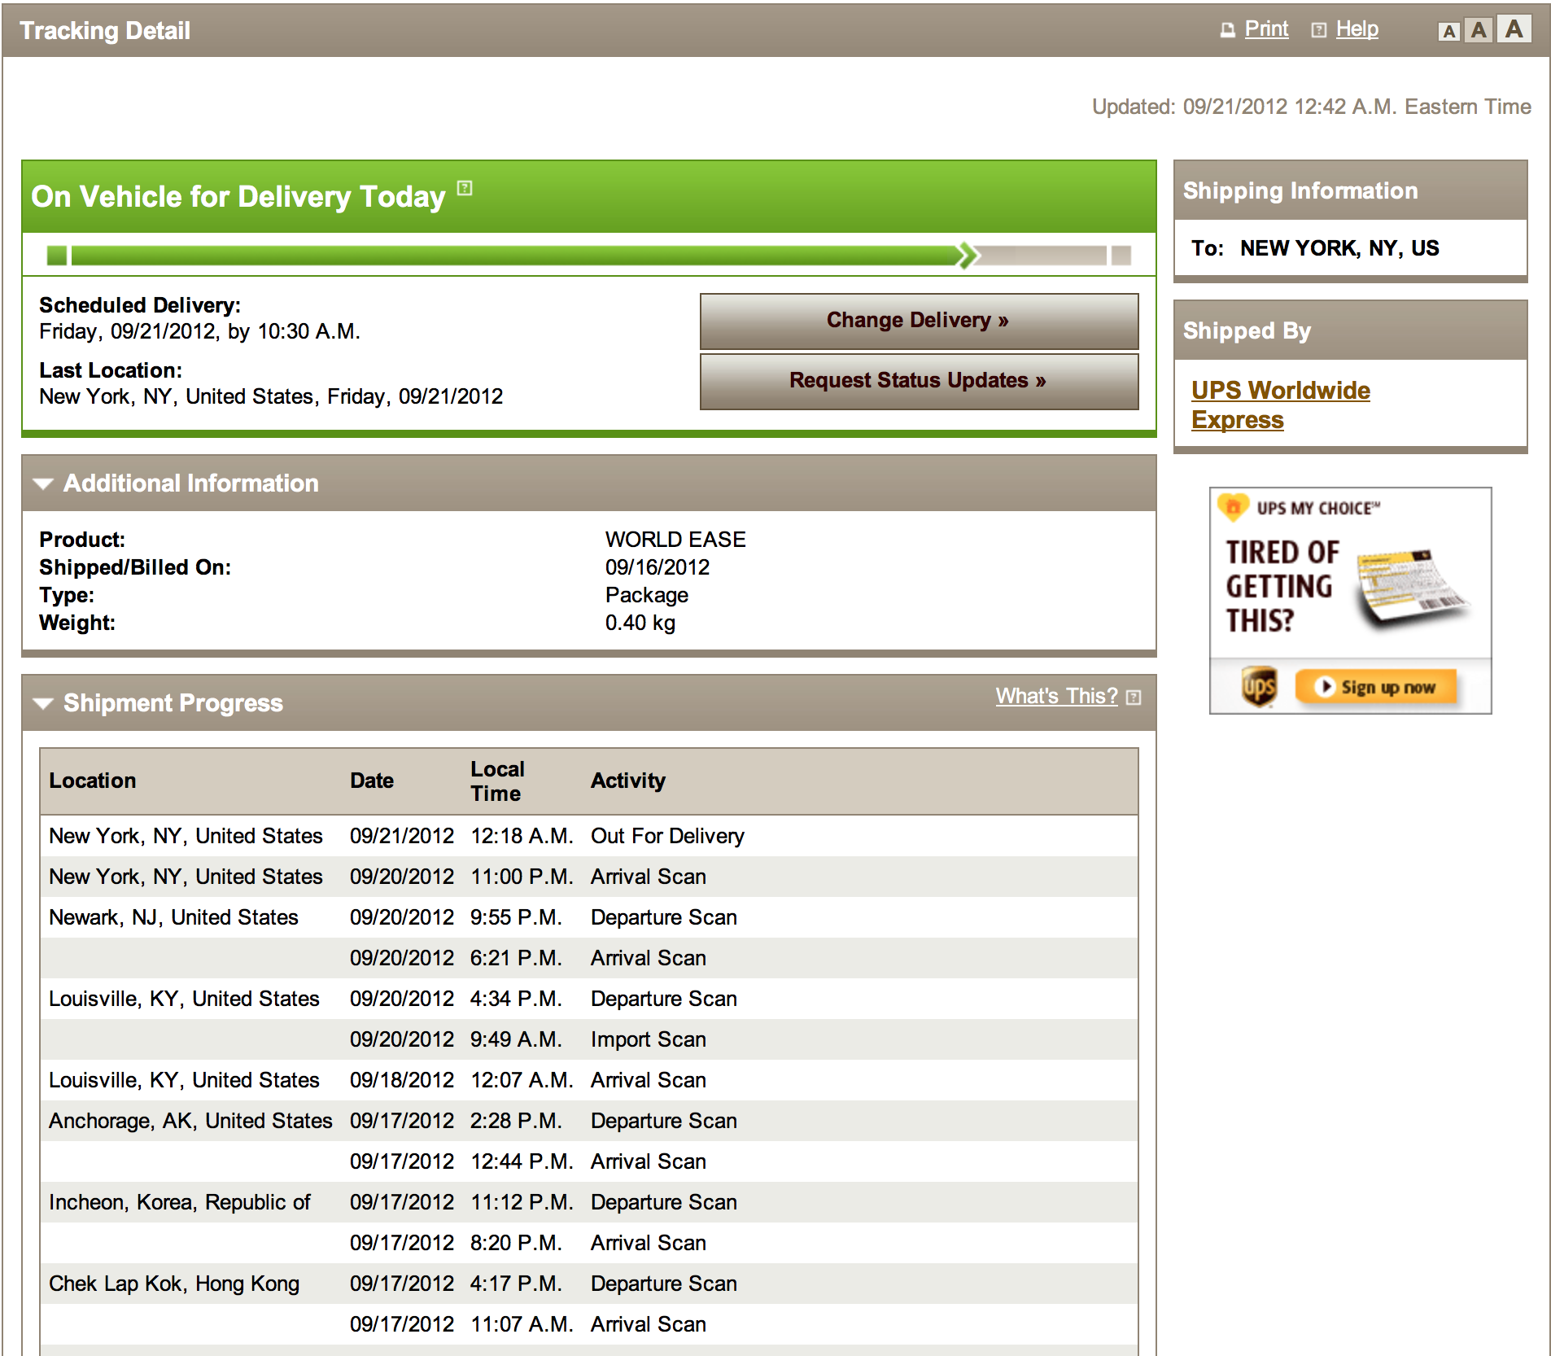Click the 'Out For Delivery' activity text

(x=667, y=836)
